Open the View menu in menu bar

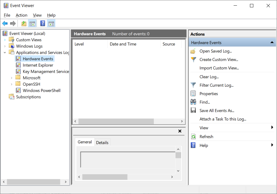[x=37, y=15]
